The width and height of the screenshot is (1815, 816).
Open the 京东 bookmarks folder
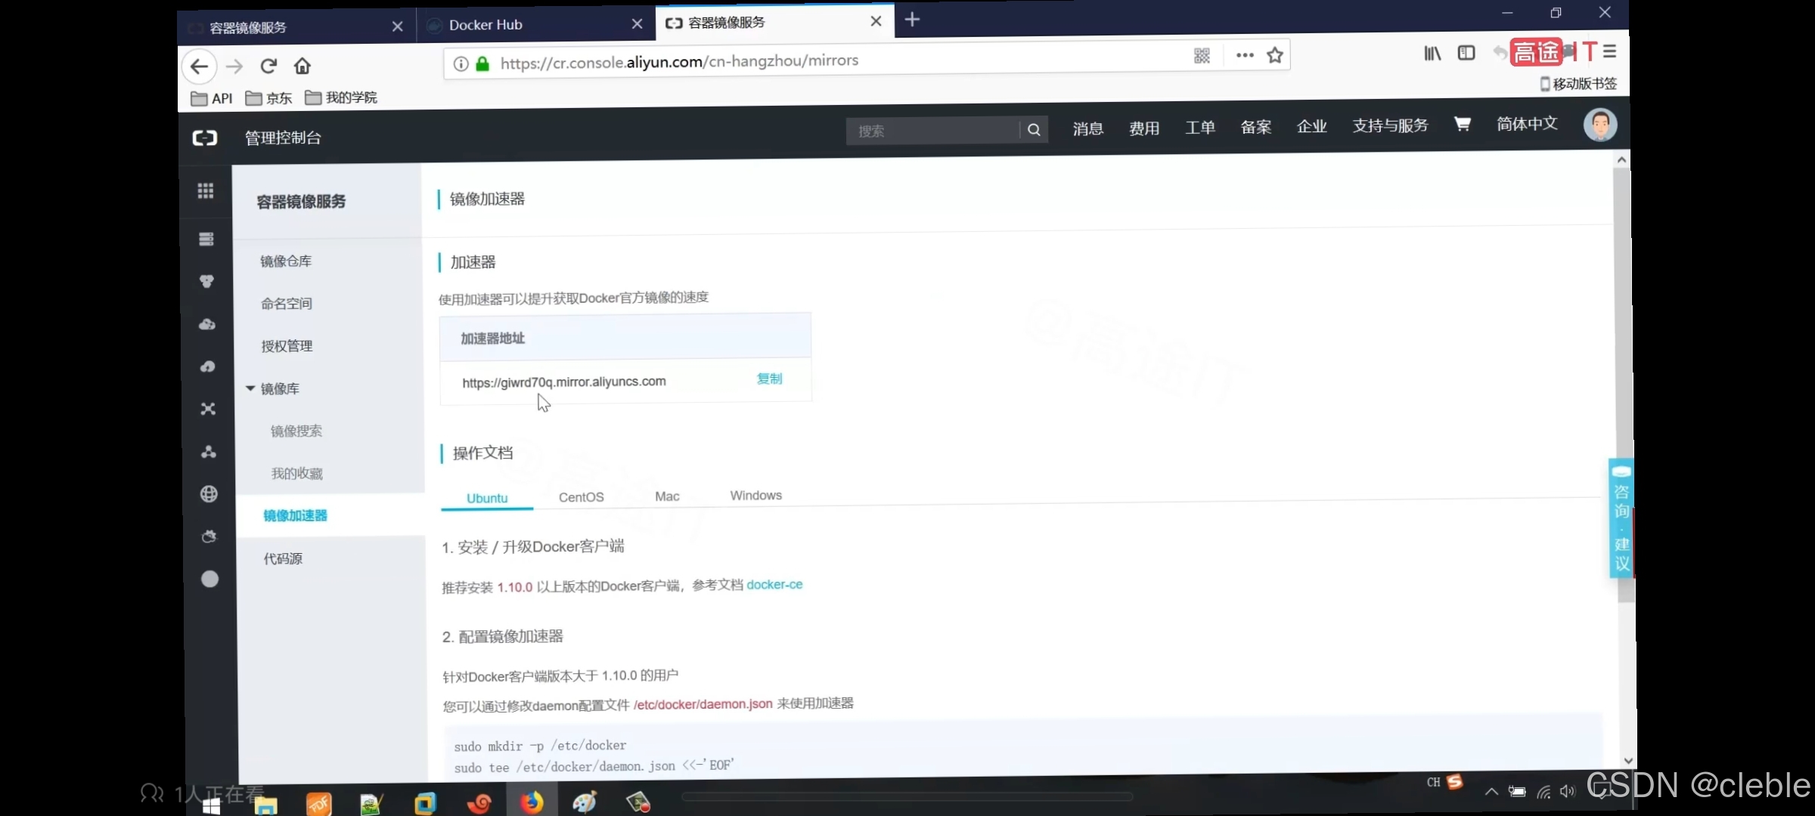268,98
